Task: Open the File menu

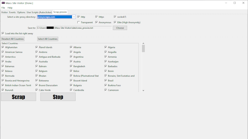Action: pyautogui.click(x=3, y=8)
